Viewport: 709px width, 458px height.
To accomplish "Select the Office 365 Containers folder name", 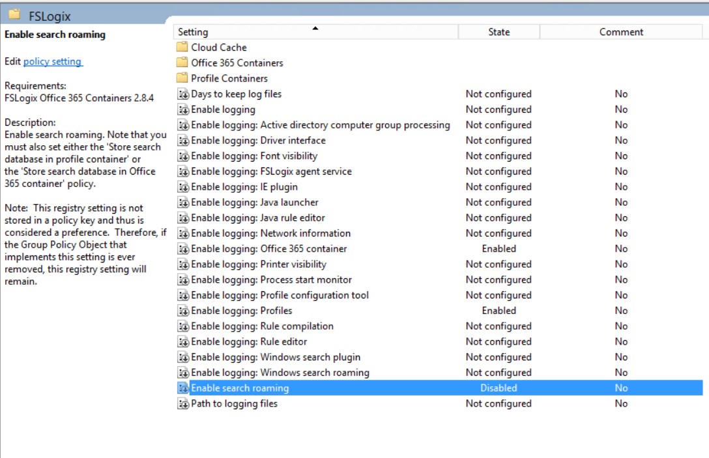I will click(x=237, y=63).
